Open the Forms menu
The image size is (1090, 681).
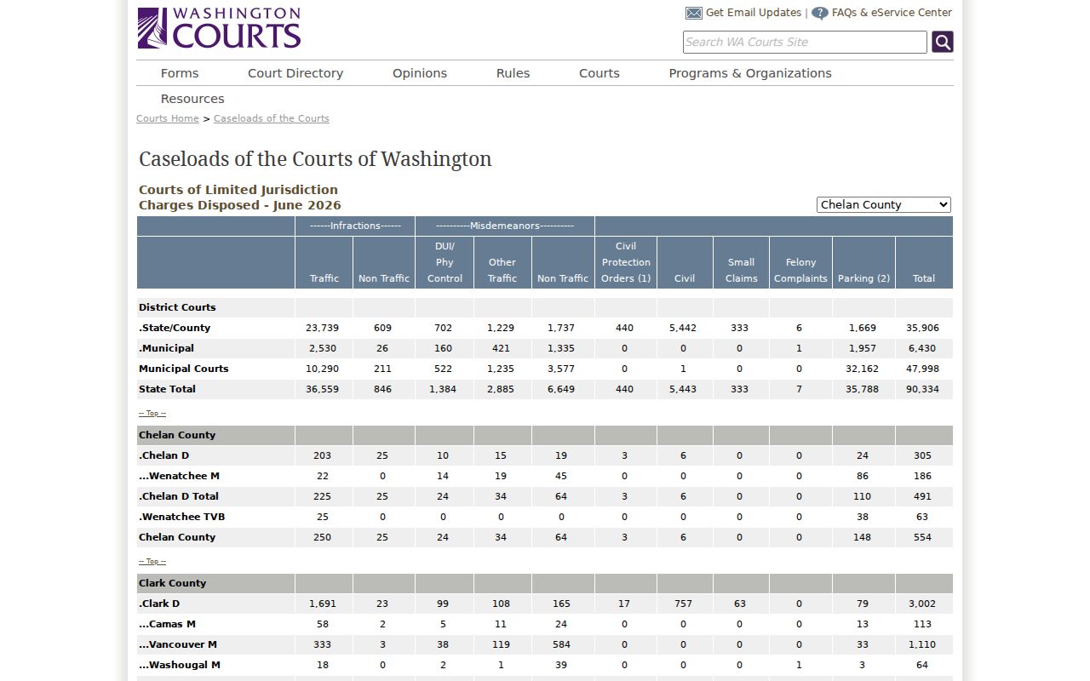[x=180, y=73]
